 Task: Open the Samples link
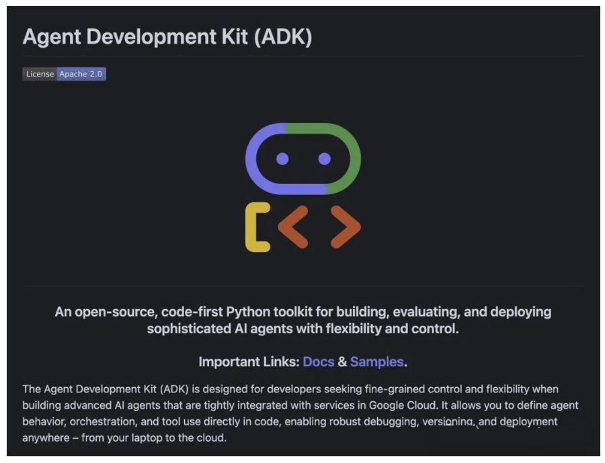coord(376,362)
